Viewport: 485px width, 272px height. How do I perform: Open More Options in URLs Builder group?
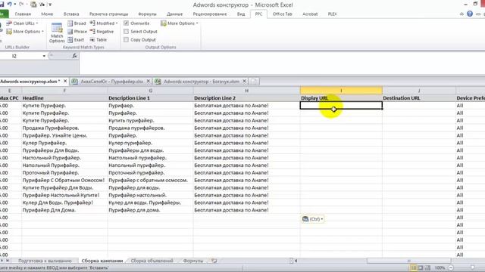(x=24, y=32)
